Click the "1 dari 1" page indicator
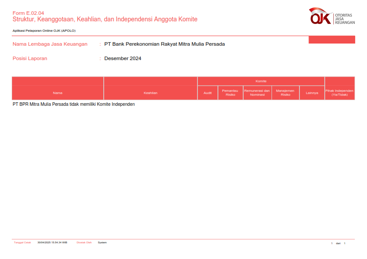Image resolution: width=367 pixels, height=259 pixels. tap(338, 243)
